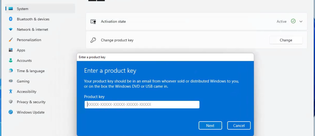Click the Personalization paintbrush icon
The image size is (315, 136).
click(11, 40)
